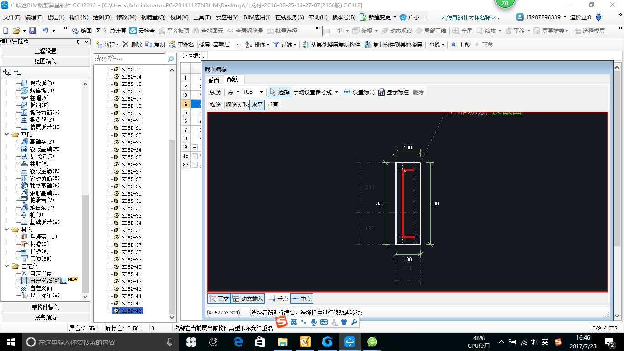Expand row 9 in property grid
The width and height of the screenshot is (624, 351).
[195, 147]
